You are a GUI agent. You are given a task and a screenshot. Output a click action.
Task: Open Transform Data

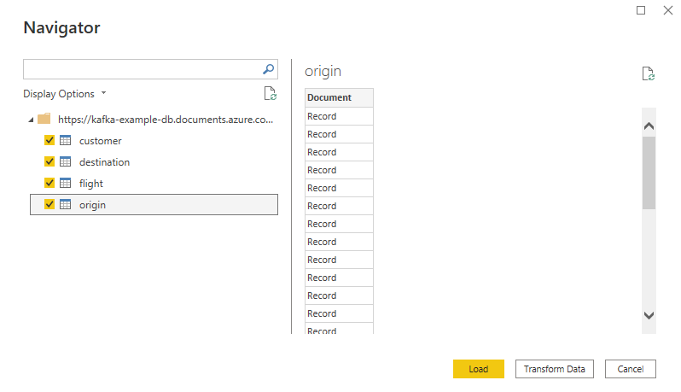(554, 369)
